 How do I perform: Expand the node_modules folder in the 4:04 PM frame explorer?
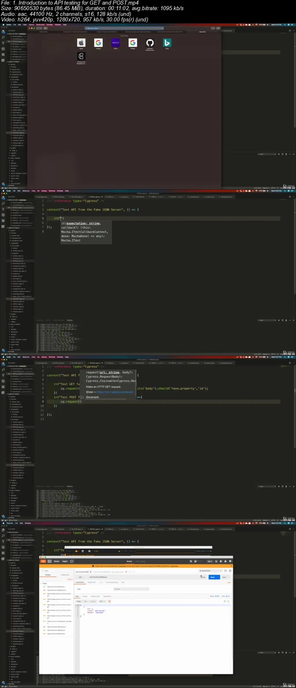coord(15,324)
